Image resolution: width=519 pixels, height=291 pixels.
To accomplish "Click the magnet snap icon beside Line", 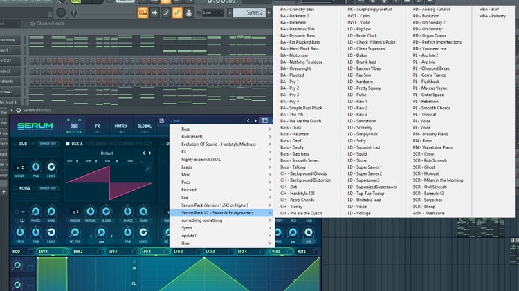I will tap(199, 13).
